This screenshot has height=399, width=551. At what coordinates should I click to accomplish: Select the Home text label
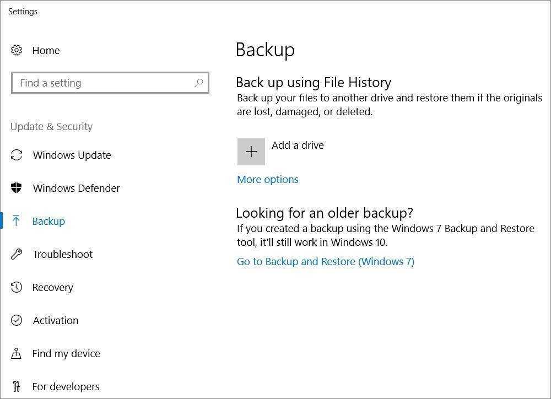pyautogui.click(x=46, y=51)
